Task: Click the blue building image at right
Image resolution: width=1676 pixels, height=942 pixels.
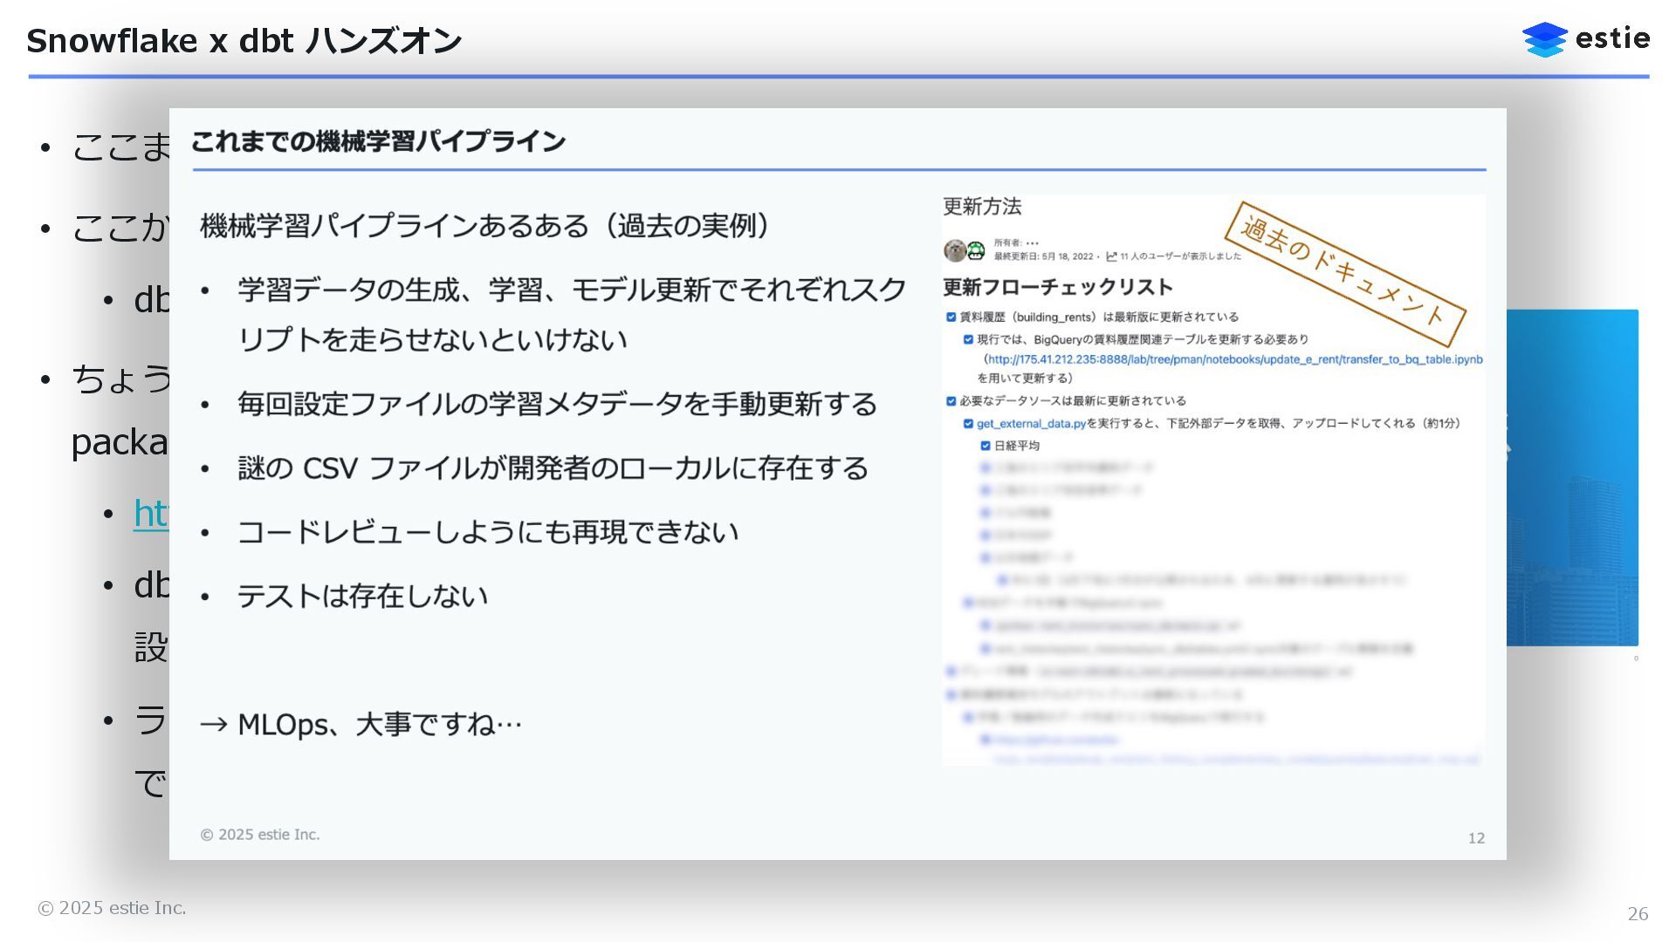Action: (1571, 477)
